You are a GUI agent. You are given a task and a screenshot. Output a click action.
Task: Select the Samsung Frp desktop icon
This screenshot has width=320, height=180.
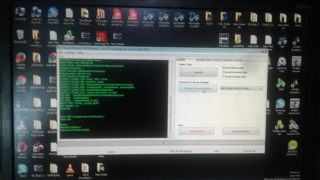pyautogui.click(x=101, y=38)
